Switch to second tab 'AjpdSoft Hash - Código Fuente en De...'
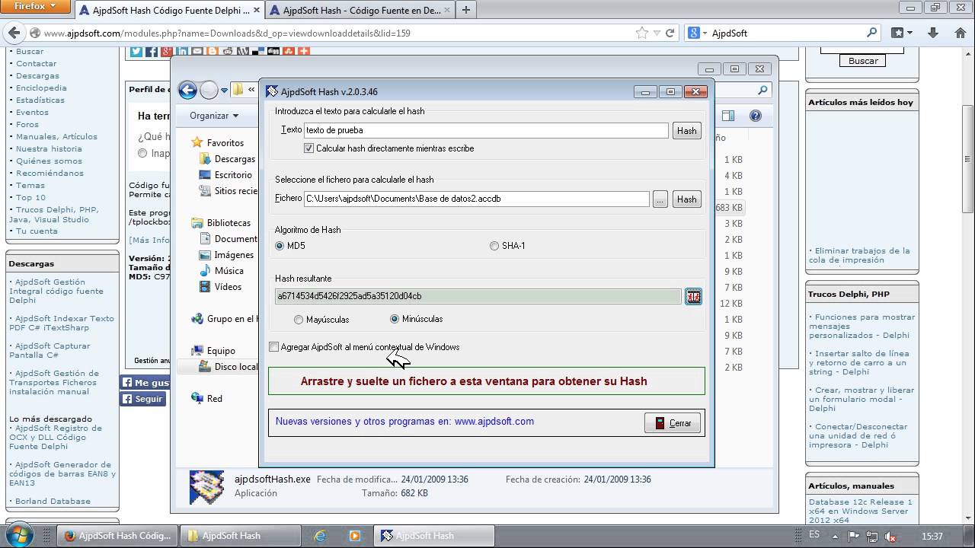975x548 pixels. 360,10
